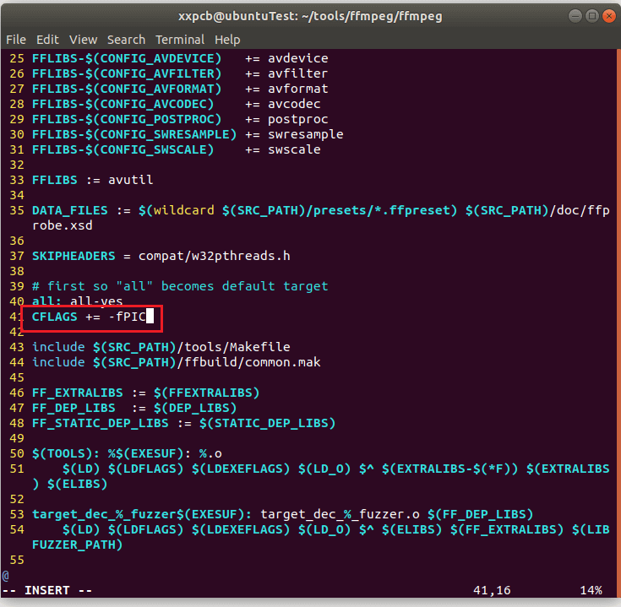Screen dimensions: 621x607
Task: Click 'swscale' on line 31
Action: click(x=294, y=149)
